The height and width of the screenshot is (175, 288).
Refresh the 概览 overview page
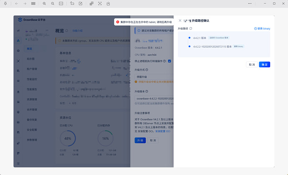pyautogui.click(x=67, y=31)
